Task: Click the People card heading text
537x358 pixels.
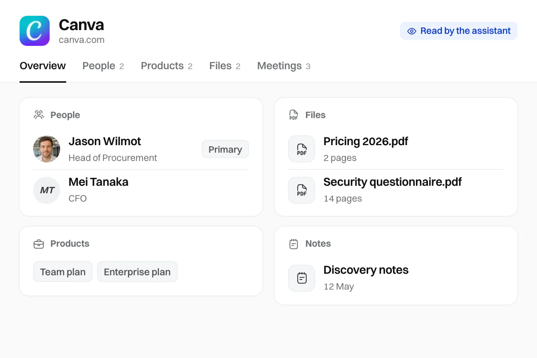Action: tap(65, 115)
